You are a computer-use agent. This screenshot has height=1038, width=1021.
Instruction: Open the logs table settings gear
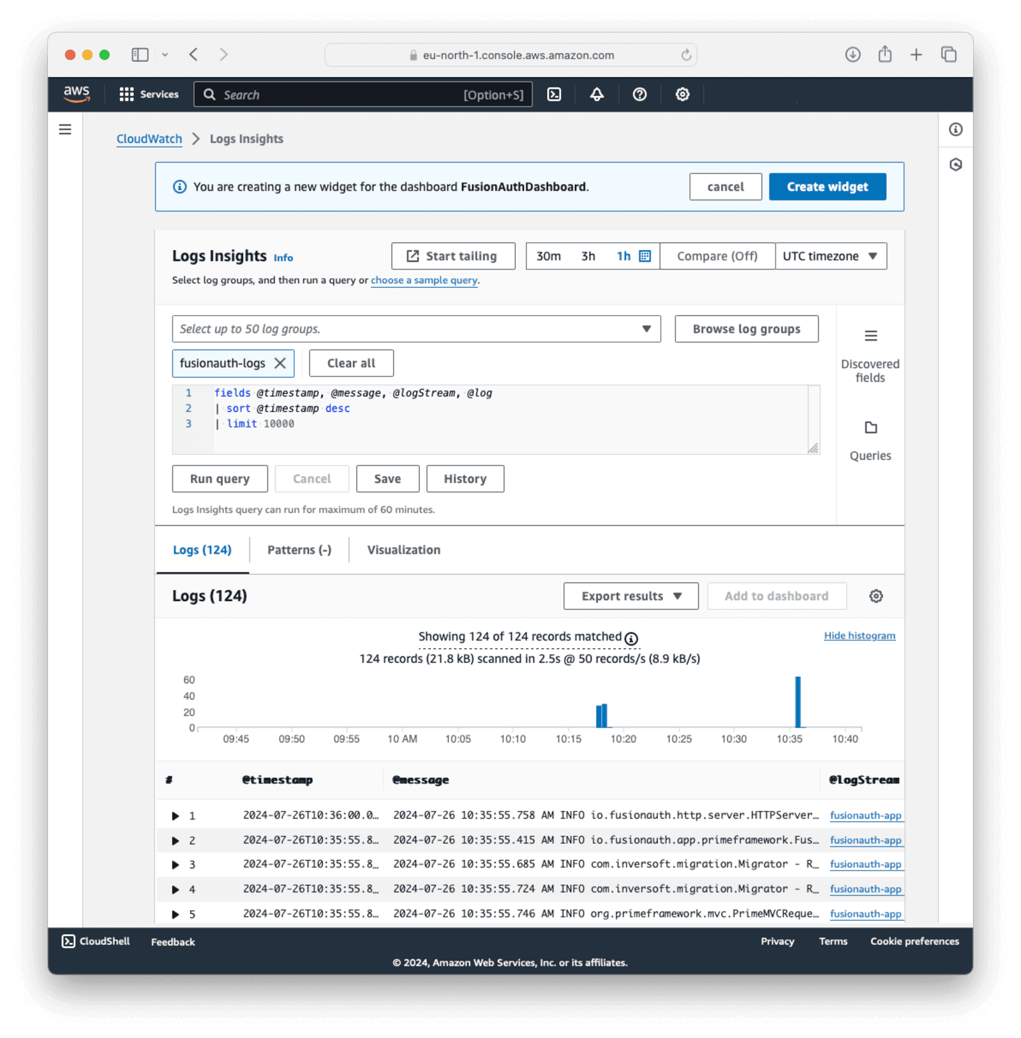tap(876, 596)
